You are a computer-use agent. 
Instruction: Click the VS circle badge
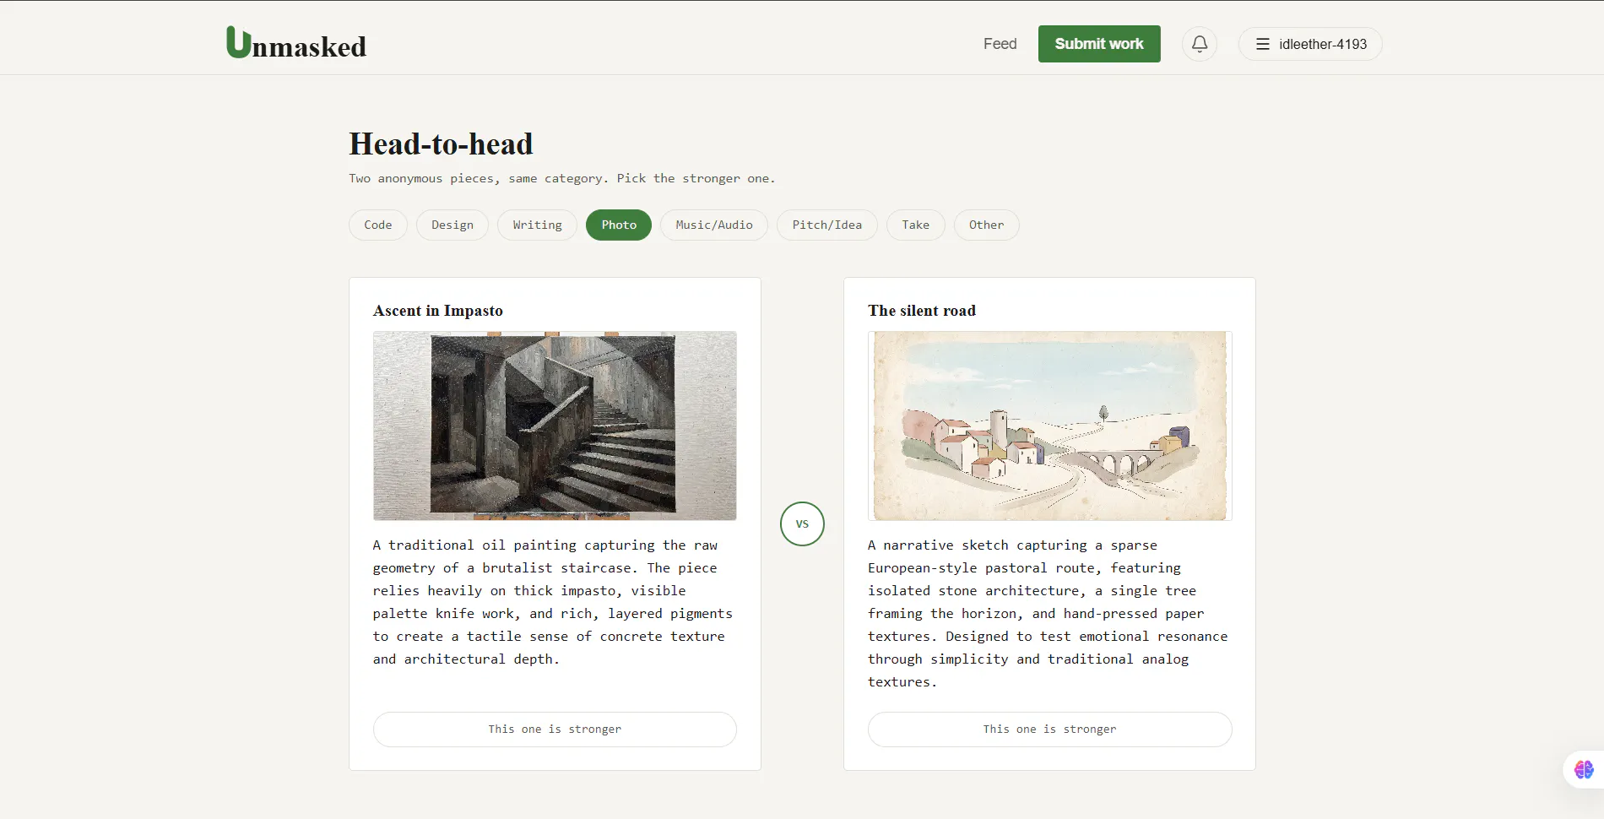[x=802, y=523]
